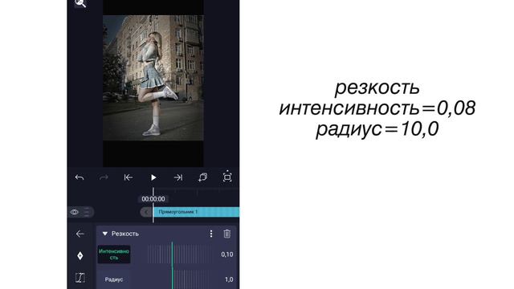Click the video preview image
Screen dimensions: 514x289
[x=153, y=78]
